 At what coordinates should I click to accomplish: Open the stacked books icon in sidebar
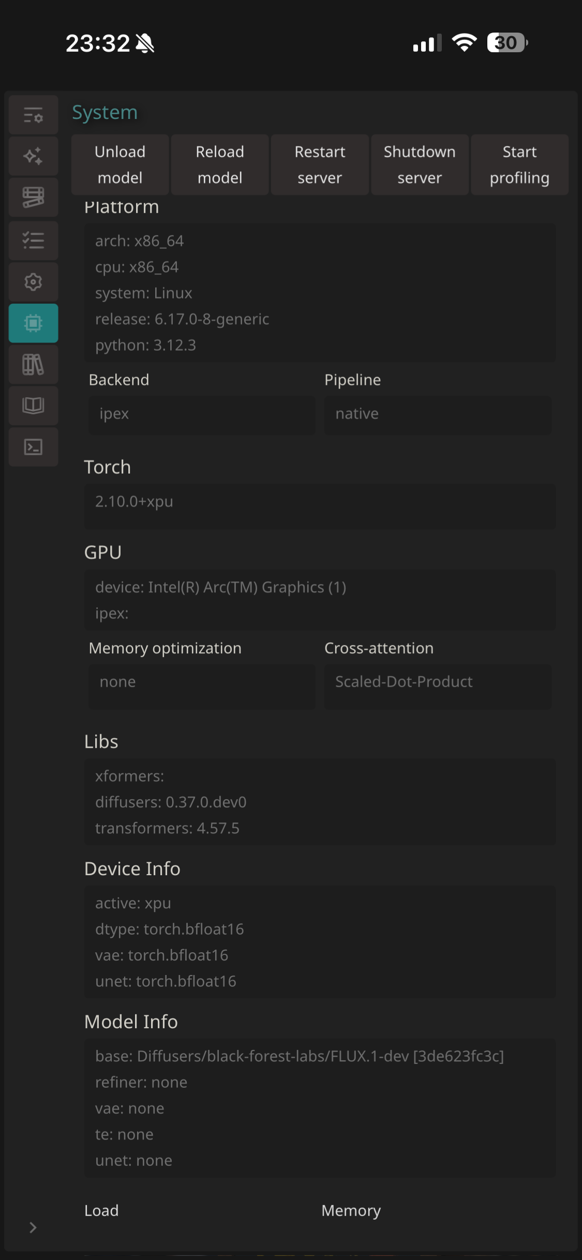(x=33, y=198)
